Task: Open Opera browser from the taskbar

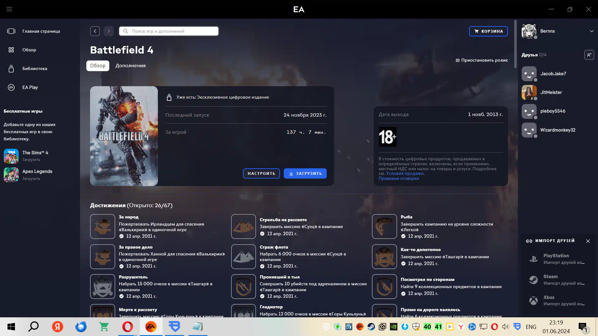Action: tap(127, 327)
